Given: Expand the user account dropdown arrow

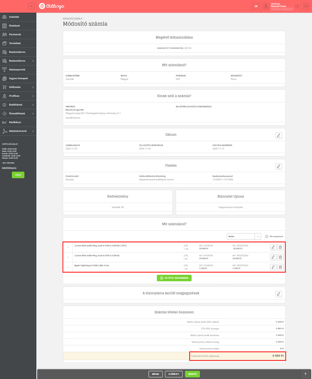Looking at the screenshot, I should tap(297, 6).
